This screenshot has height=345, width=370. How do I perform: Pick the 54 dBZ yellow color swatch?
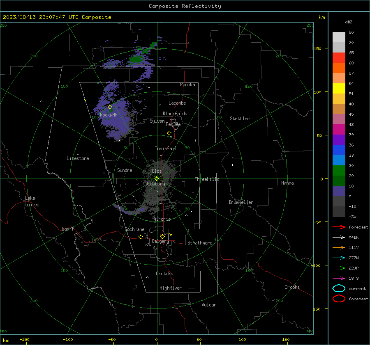[x=339, y=89]
